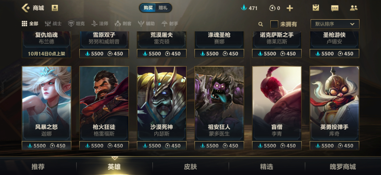Select the 沙漠死神 内瑟斯 hero card

[162, 103]
